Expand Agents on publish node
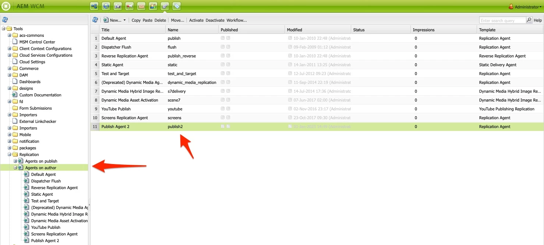Viewport: 544px width, 245px height. click(15, 161)
